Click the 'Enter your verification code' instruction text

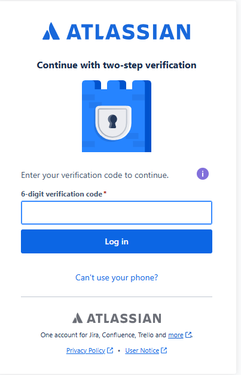point(95,176)
